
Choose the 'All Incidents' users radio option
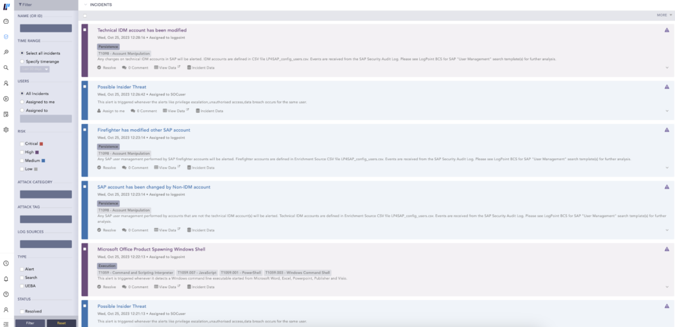(22, 94)
